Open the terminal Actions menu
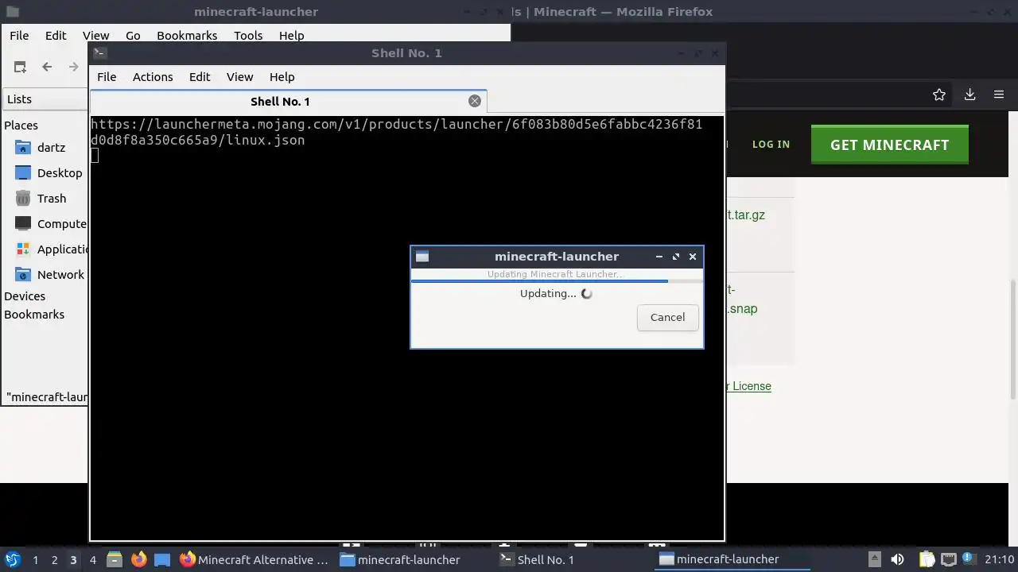1018x572 pixels. click(153, 77)
